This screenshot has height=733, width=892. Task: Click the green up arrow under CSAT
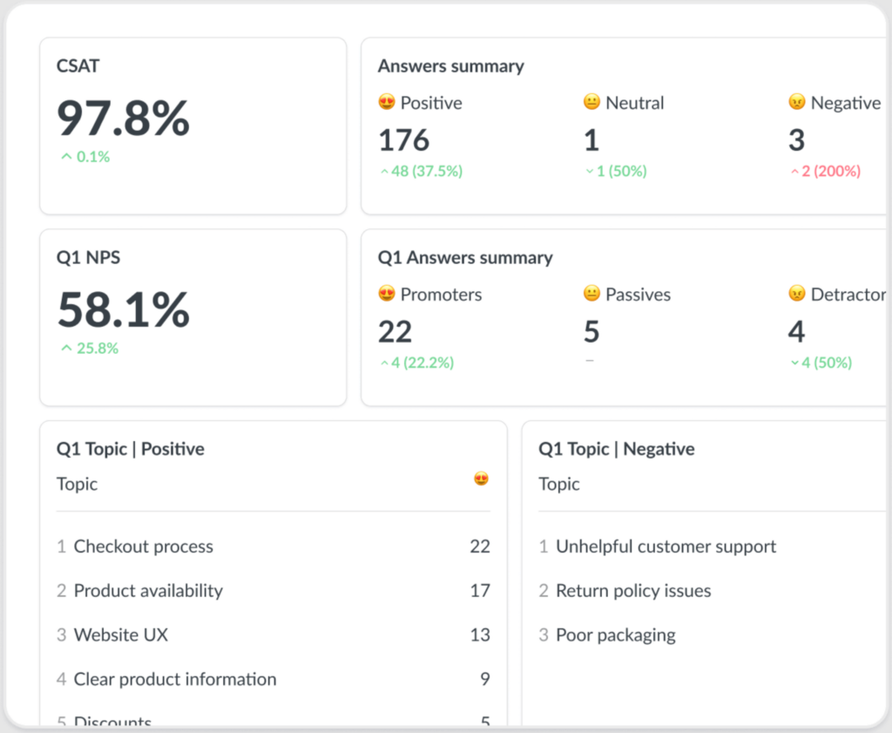coord(65,157)
